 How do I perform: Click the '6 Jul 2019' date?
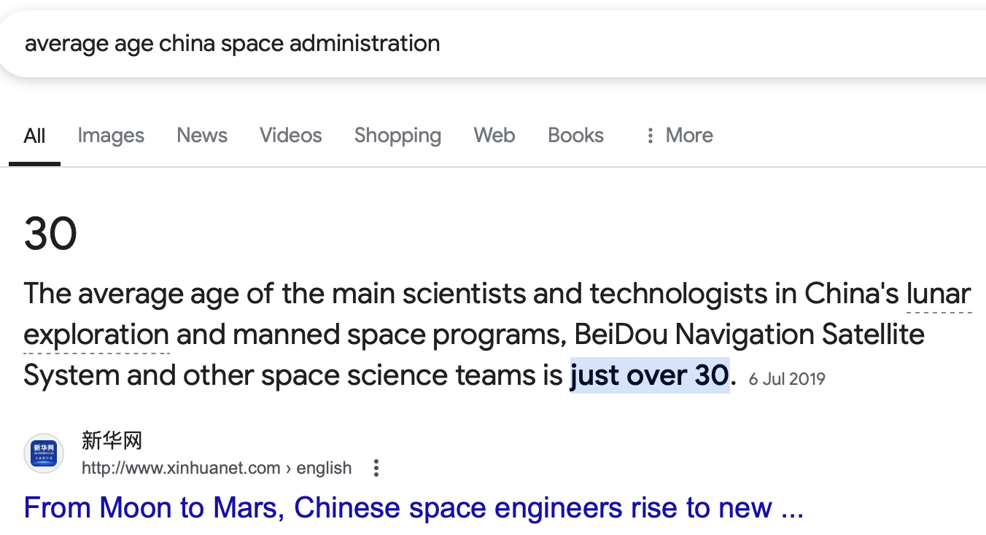click(786, 379)
